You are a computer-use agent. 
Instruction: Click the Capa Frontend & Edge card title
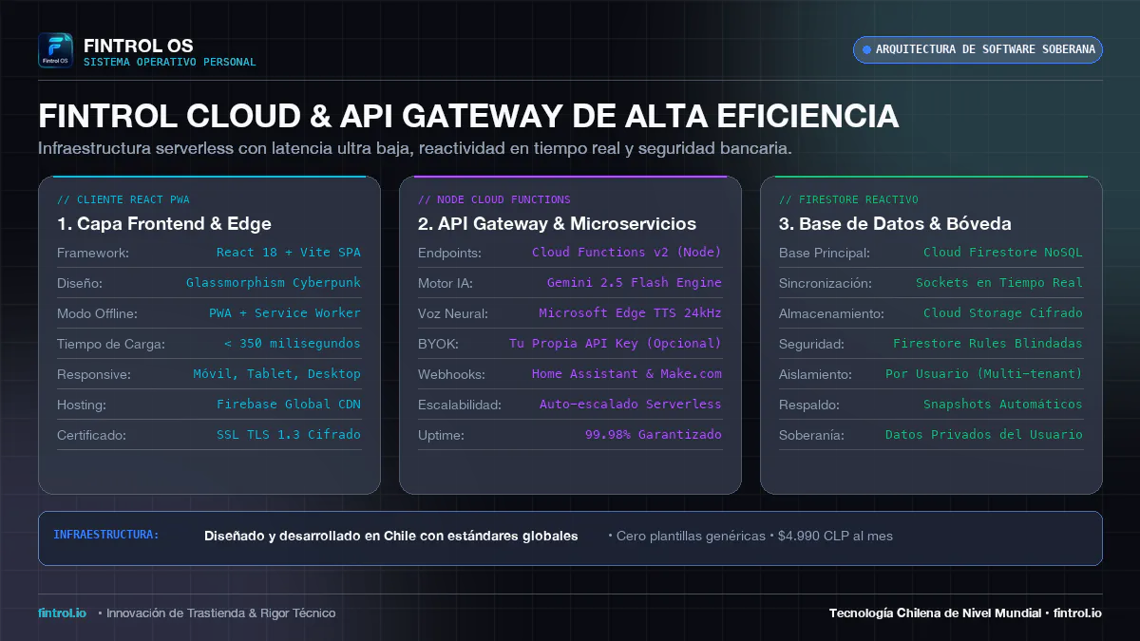coord(164,224)
